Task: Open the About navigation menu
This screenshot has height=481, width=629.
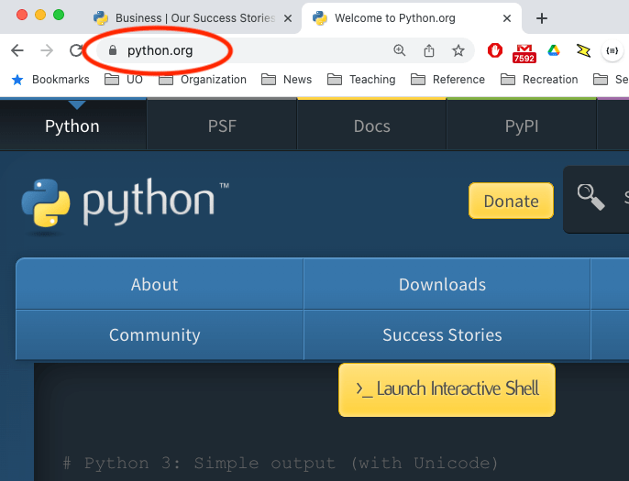Action: click(160, 284)
